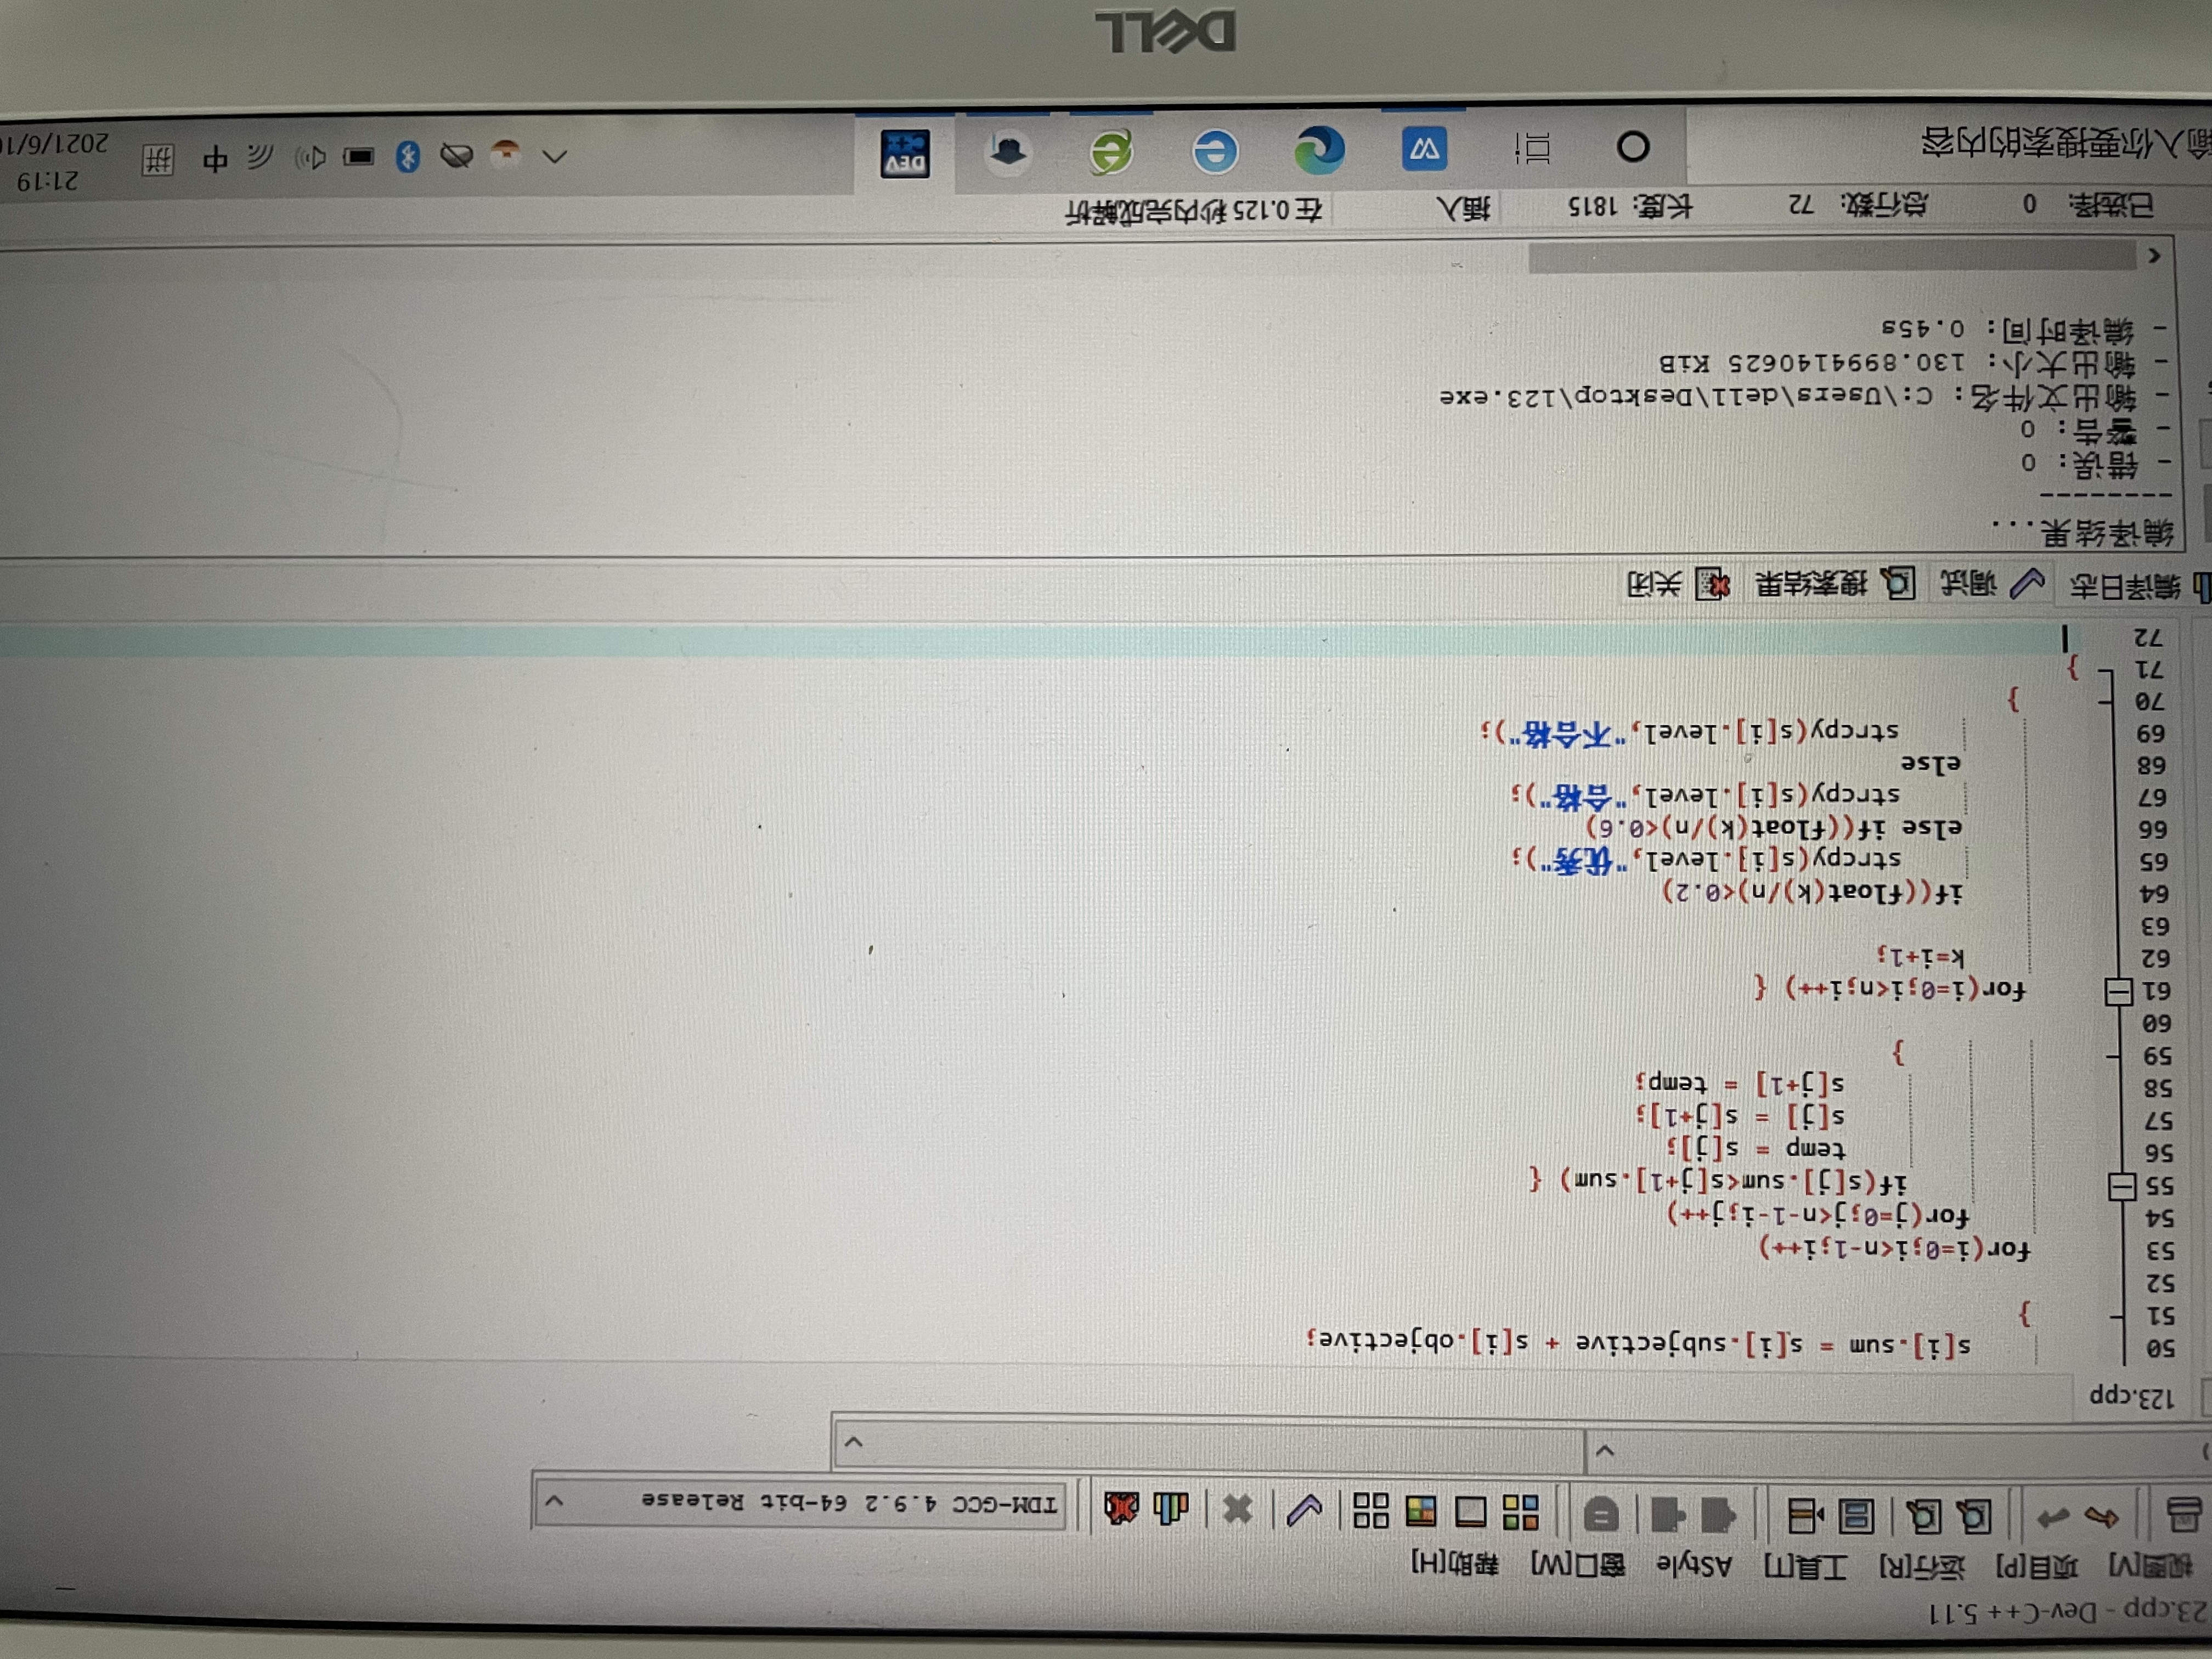2212x1659 pixels.
Task: Expand the hidden system tray icons chevron
Action: 555,156
